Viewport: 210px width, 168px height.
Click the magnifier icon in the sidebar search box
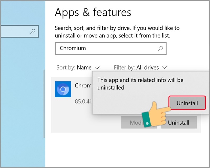pos(32,31)
